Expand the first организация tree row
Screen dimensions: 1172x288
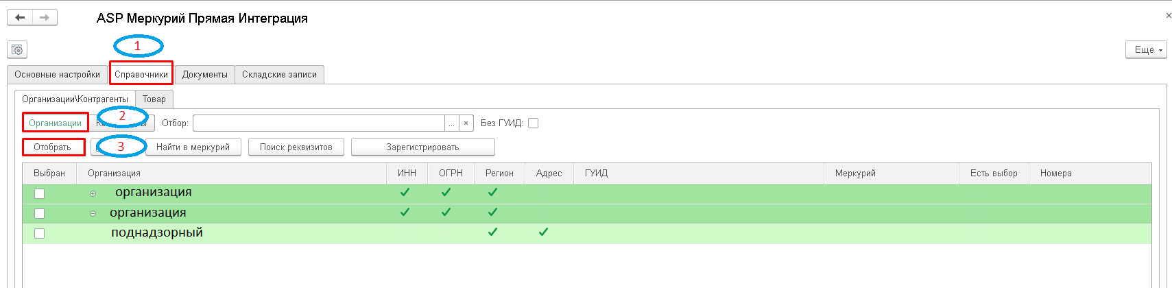click(x=93, y=193)
